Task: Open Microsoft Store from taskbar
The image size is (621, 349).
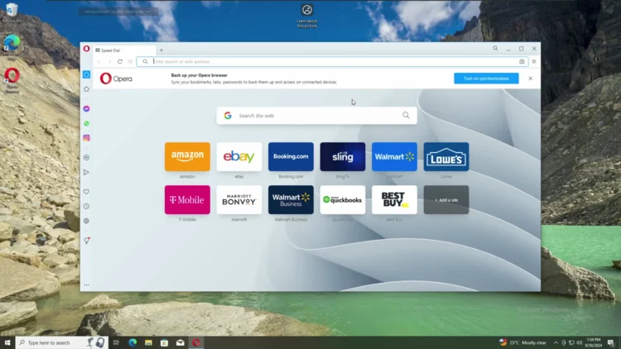Action: [x=165, y=342]
